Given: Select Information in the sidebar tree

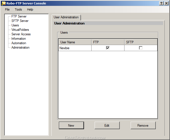Looking at the screenshot, I should pos(18,39).
